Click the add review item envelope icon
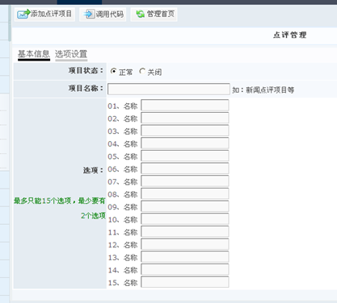This screenshot has height=303, width=337. [x=23, y=14]
